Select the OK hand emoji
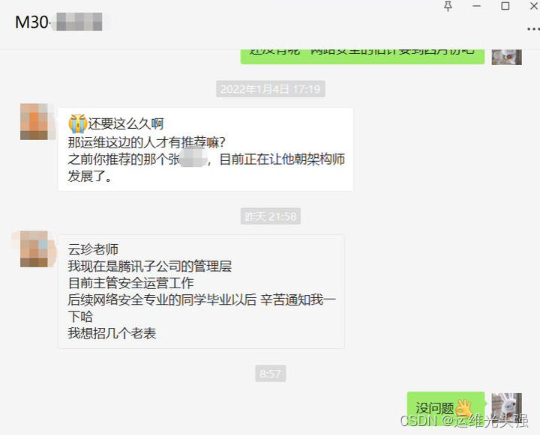Screen dimensions: 540x435 click(463, 408)
